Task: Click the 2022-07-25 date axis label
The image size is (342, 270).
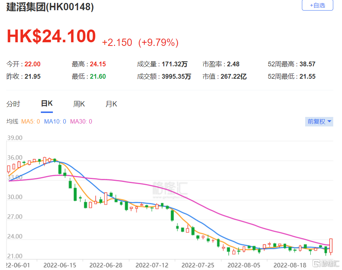Action: [x=198, y=265]
